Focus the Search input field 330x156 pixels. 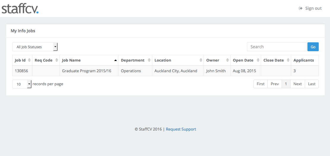[277, 47]
